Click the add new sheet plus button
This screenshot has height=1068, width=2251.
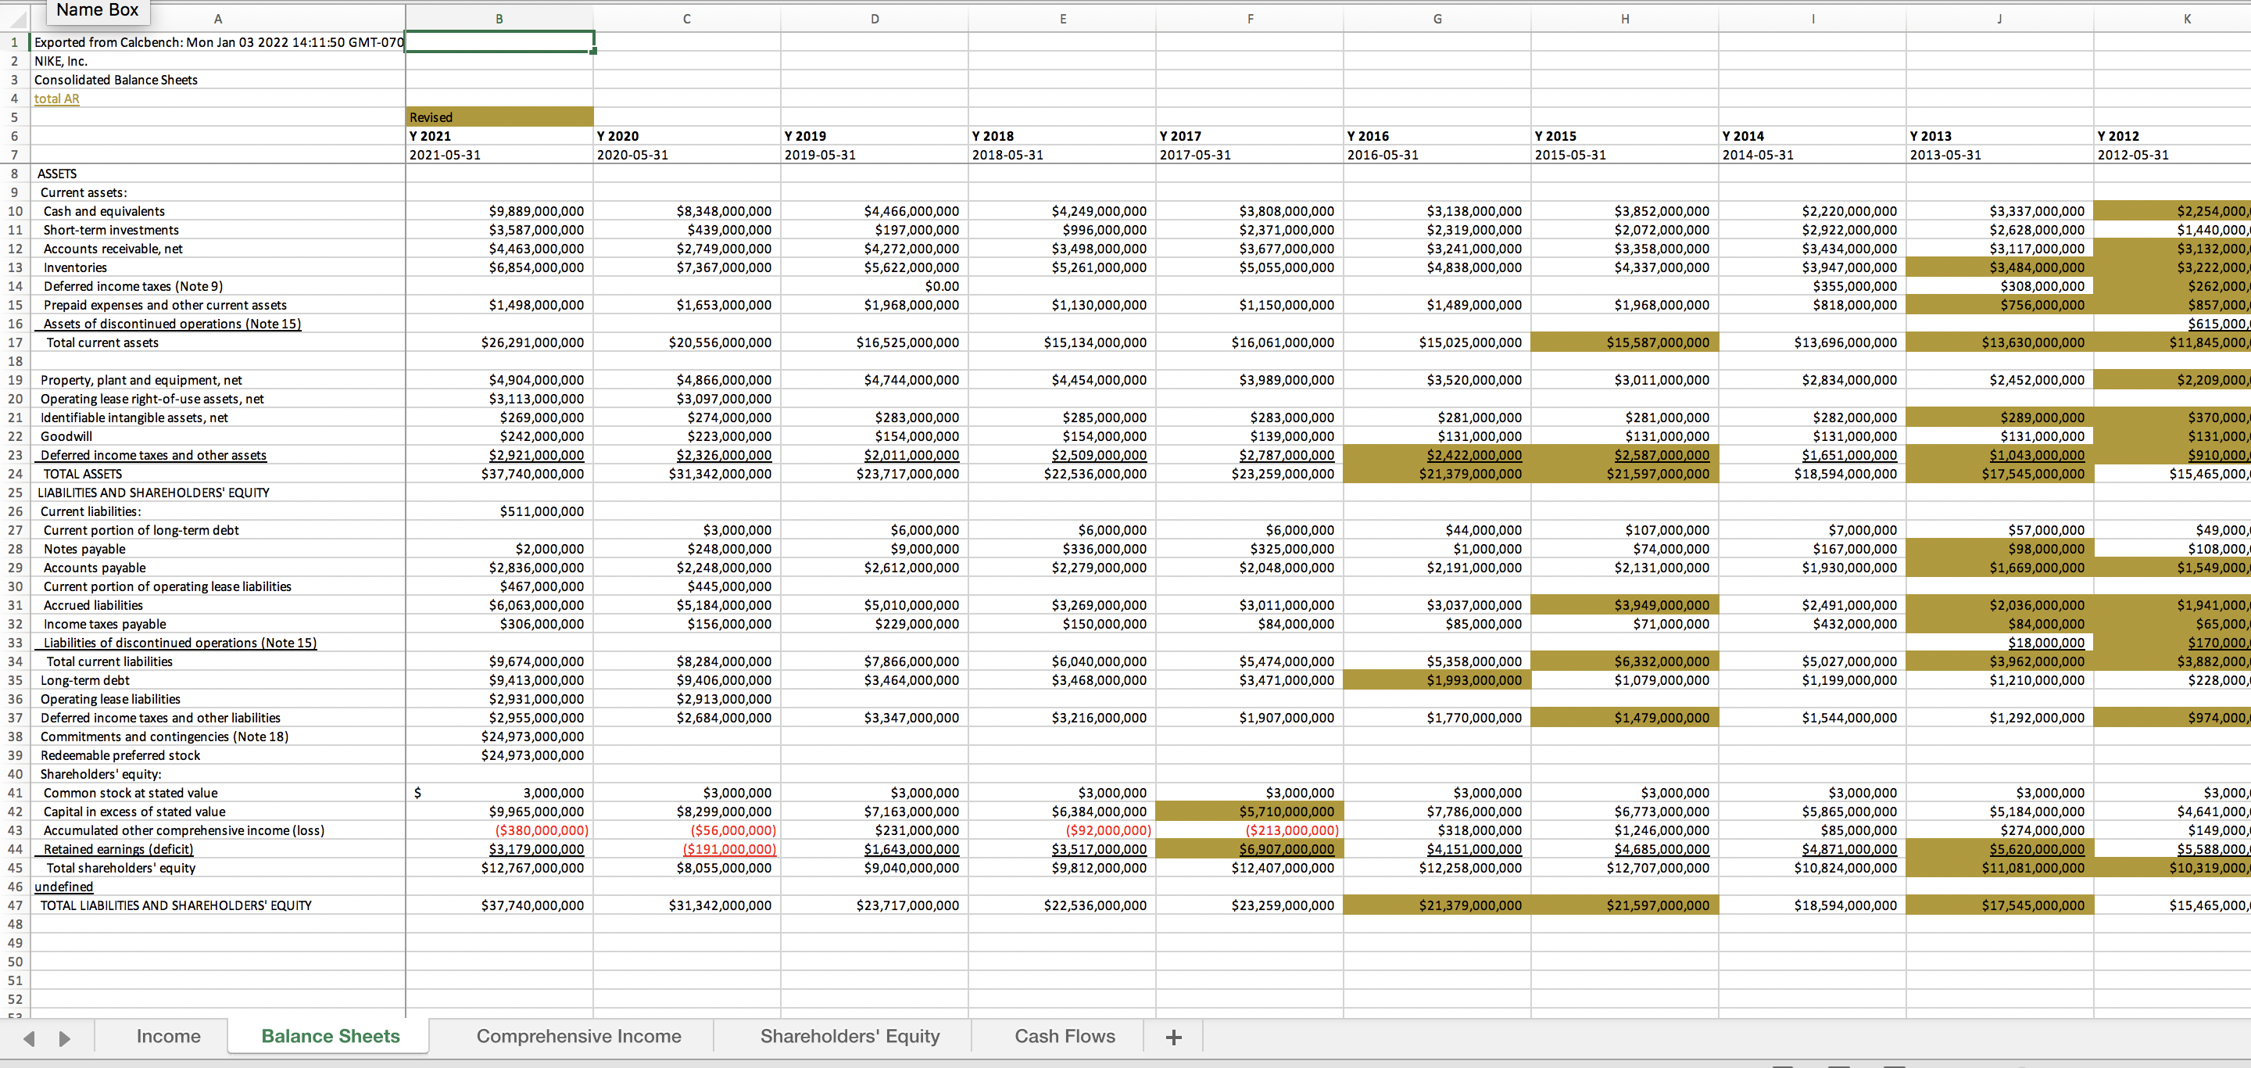1173,1037
